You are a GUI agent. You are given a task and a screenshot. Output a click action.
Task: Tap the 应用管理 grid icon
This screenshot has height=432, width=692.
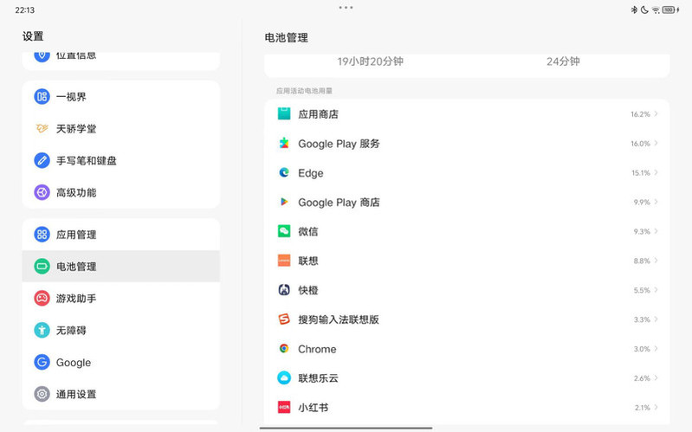42,235
